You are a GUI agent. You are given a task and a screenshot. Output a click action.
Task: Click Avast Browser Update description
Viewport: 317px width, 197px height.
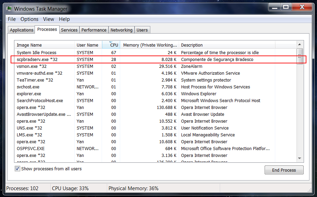point(203,114)
